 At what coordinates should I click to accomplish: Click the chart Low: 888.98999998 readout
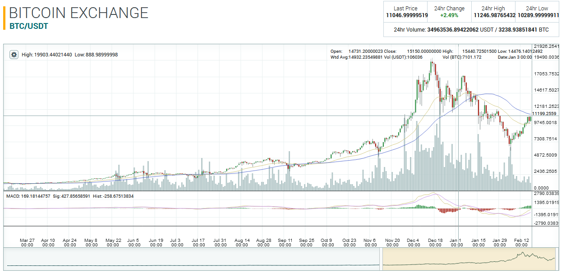click(96, 55)
